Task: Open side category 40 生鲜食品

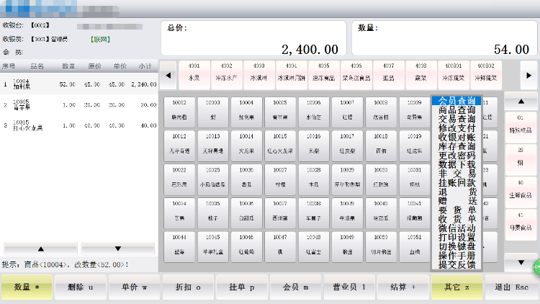Action: tap(521, 192)
